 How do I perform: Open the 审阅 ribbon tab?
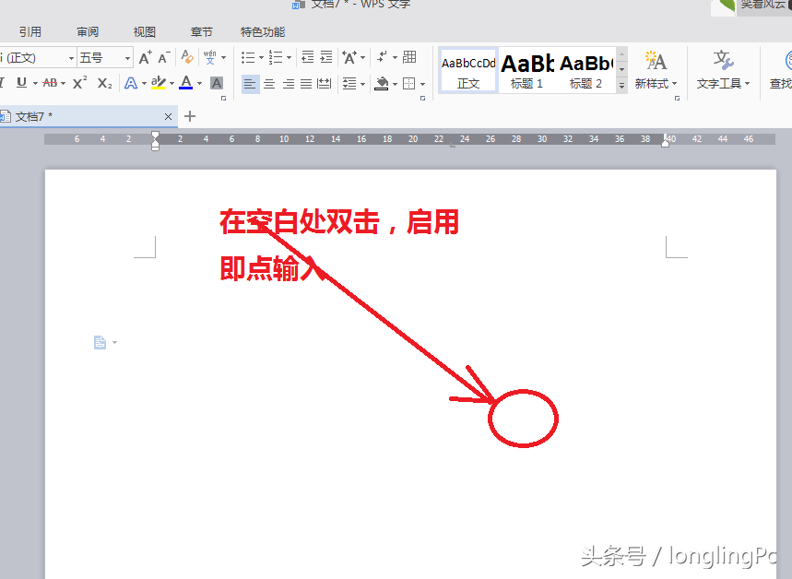(x=88, y=32)
